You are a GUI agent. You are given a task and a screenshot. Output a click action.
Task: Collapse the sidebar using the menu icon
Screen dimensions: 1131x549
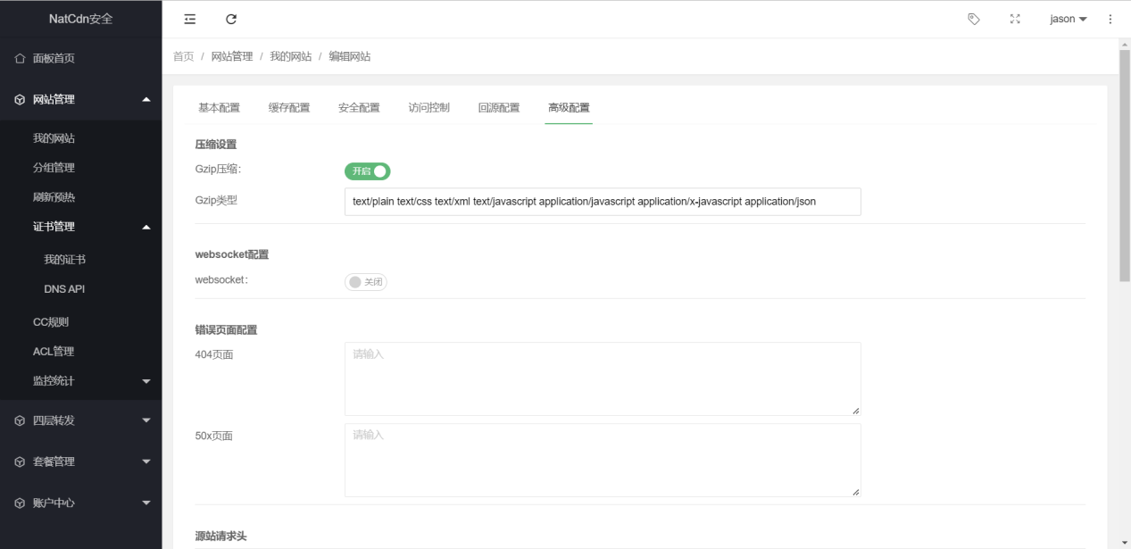188,18
